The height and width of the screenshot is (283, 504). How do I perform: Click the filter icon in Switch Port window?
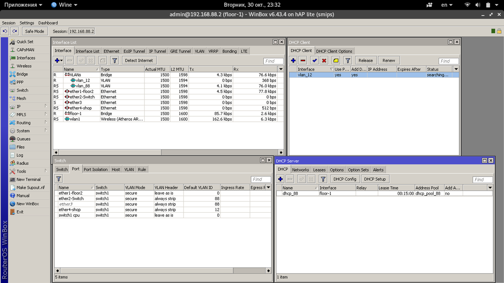[59, 179]
